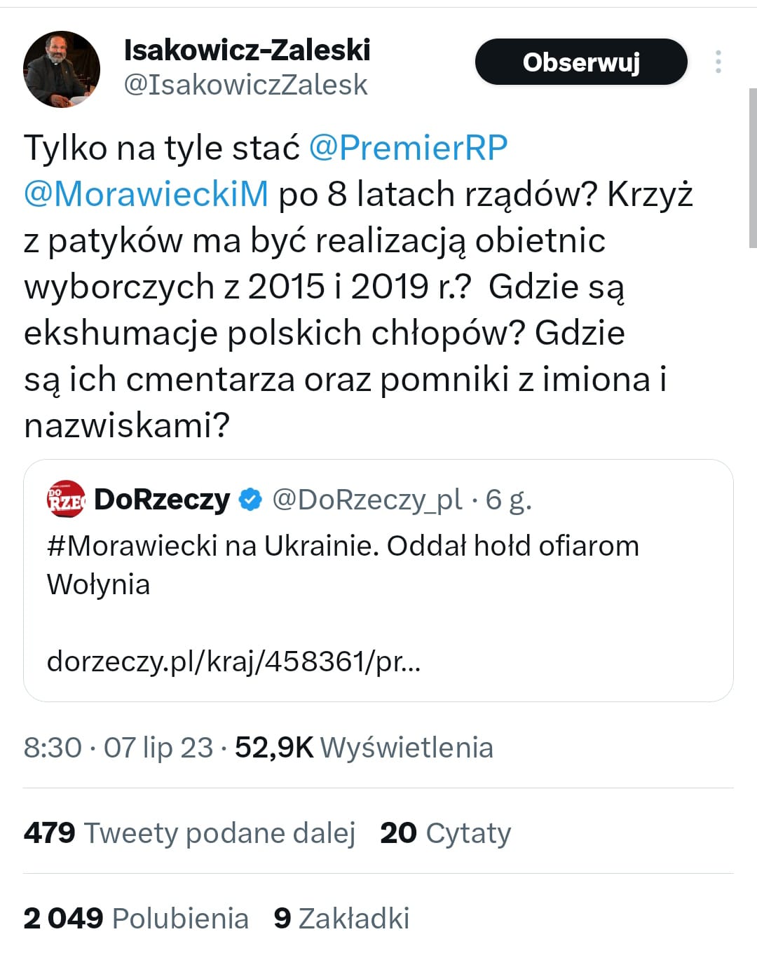This screenshot has height=953, width=757.
Task: Show the 2 049 Polubienia likes list
Action: [x=136, y=919]
